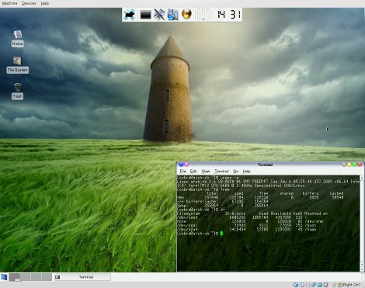Open the VirtualBox Devices menu
Viewport: 365px width, 288px height.
click(29, 3)
